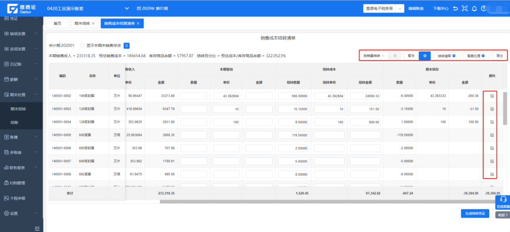Expand the 账簿 sidebar menu
This screenshot has width=510, height=232.
[x=21, y=137]
